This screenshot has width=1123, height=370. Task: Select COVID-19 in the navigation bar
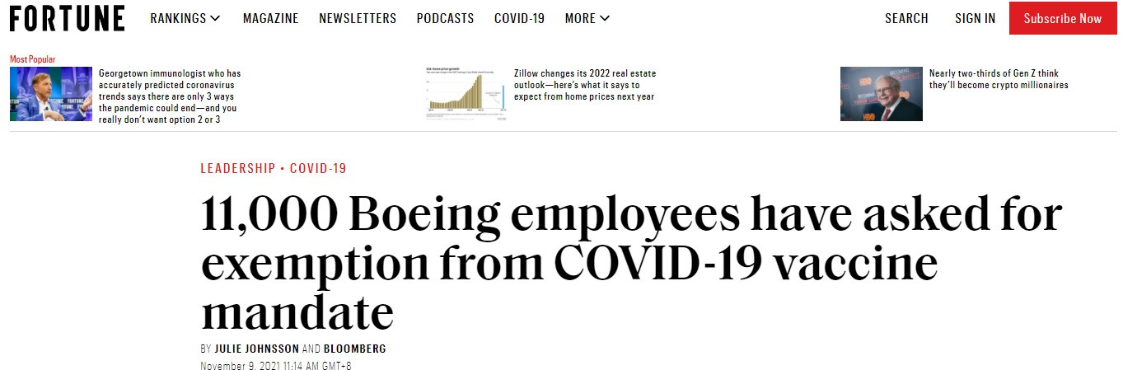519,18
